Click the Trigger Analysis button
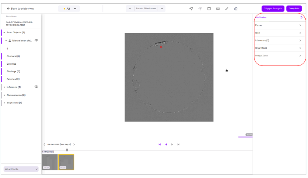The width and height of the screenshot is (308, 178). (273, 8)
